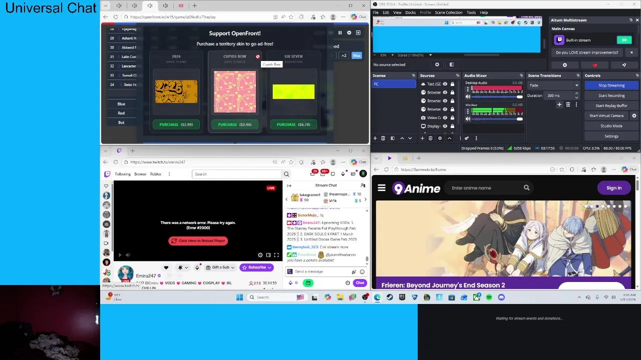641x360 pixels.
Task: Delete the scene transition with trash icon
Action: (x=568, y=104)
